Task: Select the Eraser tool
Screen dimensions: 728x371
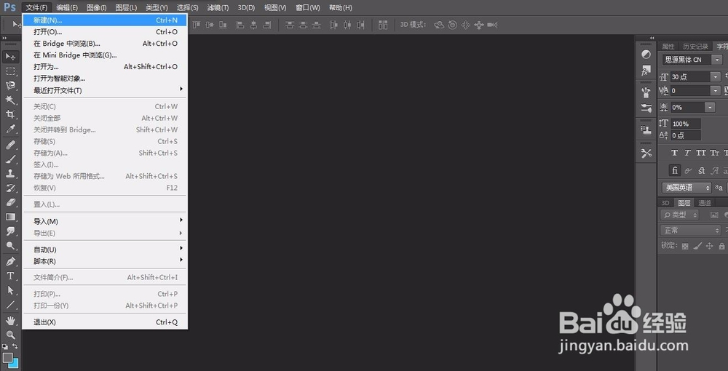Action: [10, 203]
